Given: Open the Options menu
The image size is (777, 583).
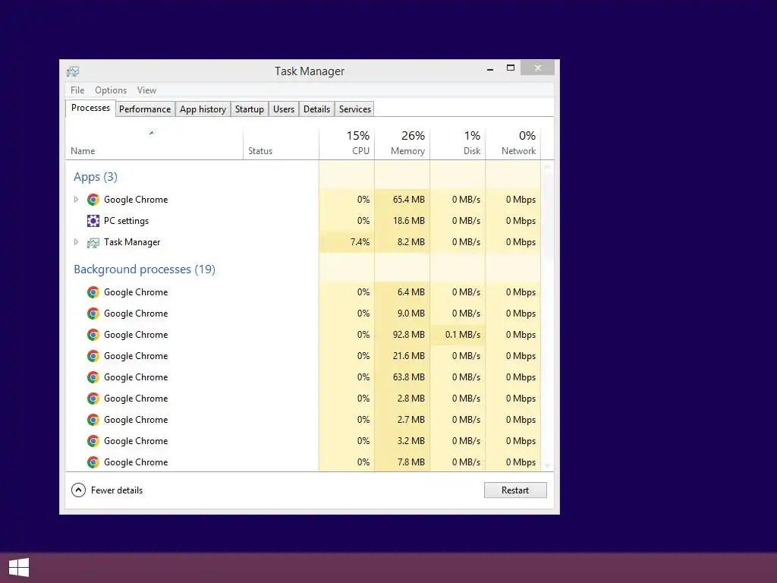Looking at the screenshot, I should [111, 90].
